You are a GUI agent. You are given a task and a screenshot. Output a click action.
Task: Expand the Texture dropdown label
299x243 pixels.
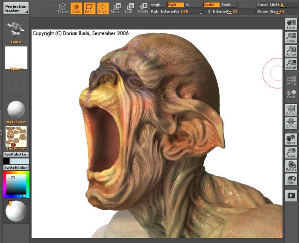point(16,148)
